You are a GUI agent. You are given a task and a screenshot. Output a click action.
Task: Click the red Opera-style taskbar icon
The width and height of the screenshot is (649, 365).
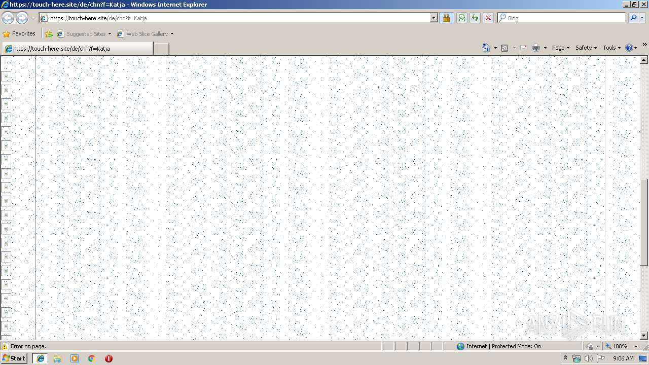click(x=109, y=358)
